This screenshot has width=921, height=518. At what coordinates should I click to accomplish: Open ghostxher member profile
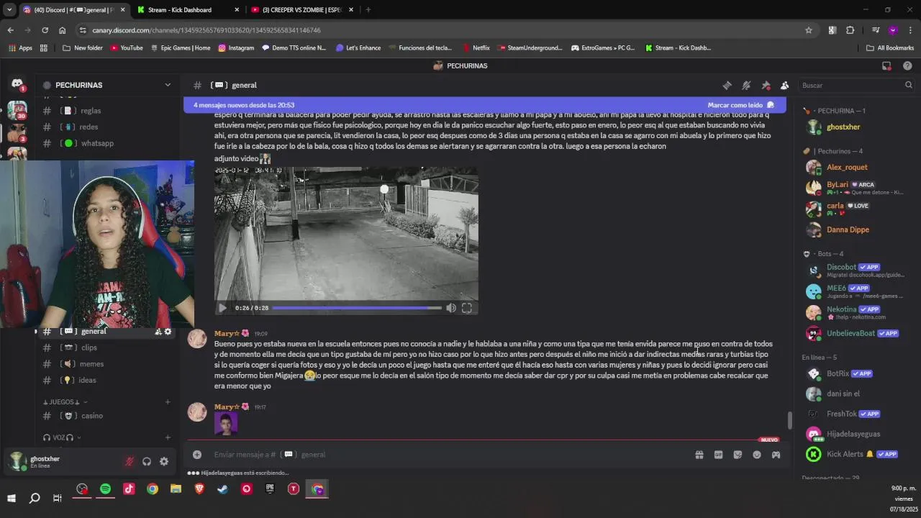pos(856,127)
